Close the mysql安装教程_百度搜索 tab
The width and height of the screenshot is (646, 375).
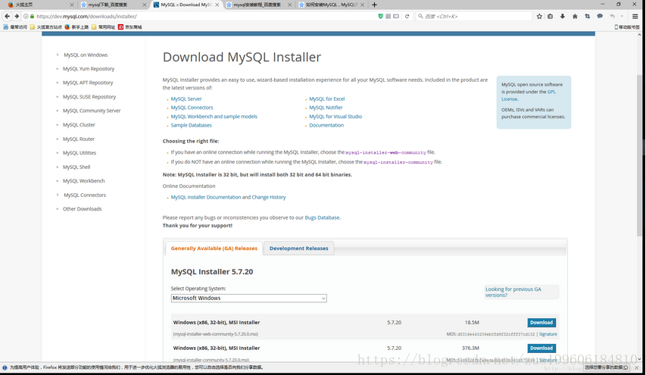289,5
